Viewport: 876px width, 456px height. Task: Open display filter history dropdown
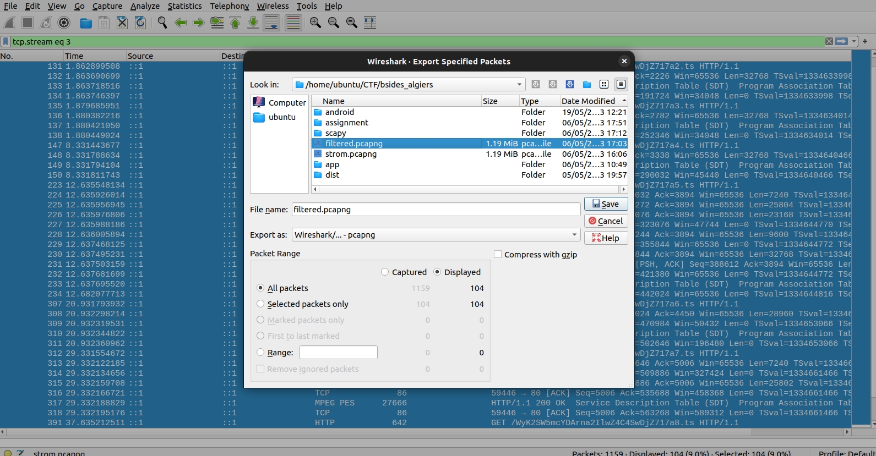click(854, 41)
